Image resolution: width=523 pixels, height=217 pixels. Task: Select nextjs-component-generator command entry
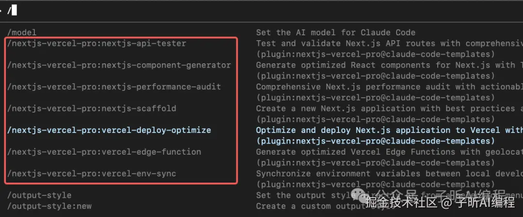(x=119, y=65)
